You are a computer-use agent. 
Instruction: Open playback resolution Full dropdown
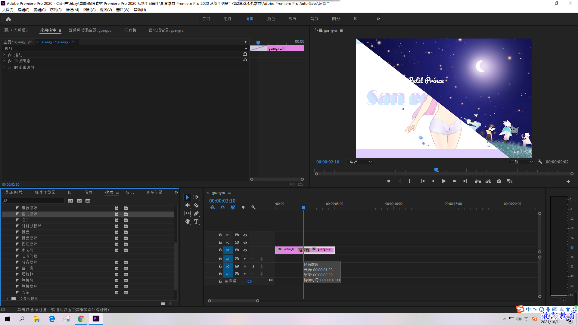click(521, 162)
